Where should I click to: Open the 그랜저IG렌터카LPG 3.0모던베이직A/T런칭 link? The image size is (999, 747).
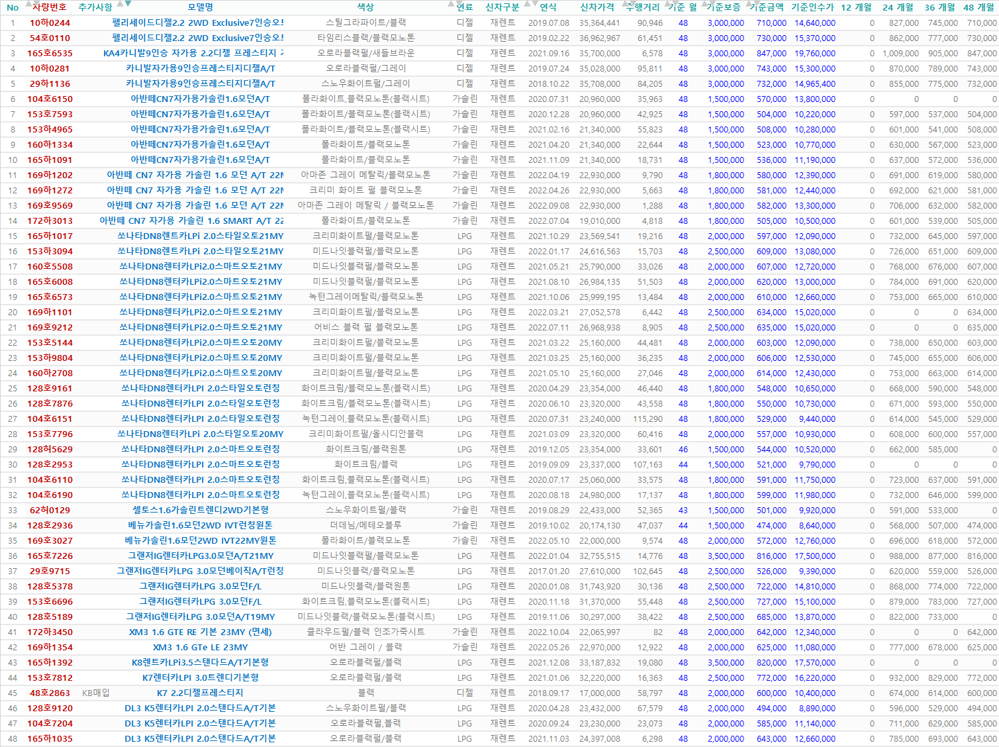[201, 572]
